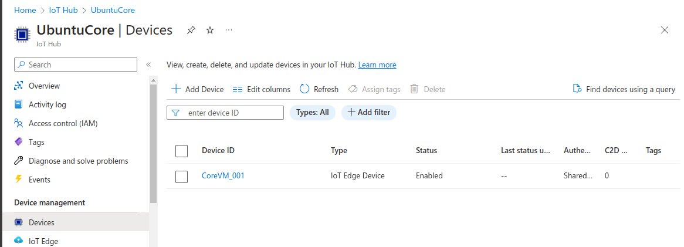Click the purple Tags icon
684x247 pixels.
[18, 142]
